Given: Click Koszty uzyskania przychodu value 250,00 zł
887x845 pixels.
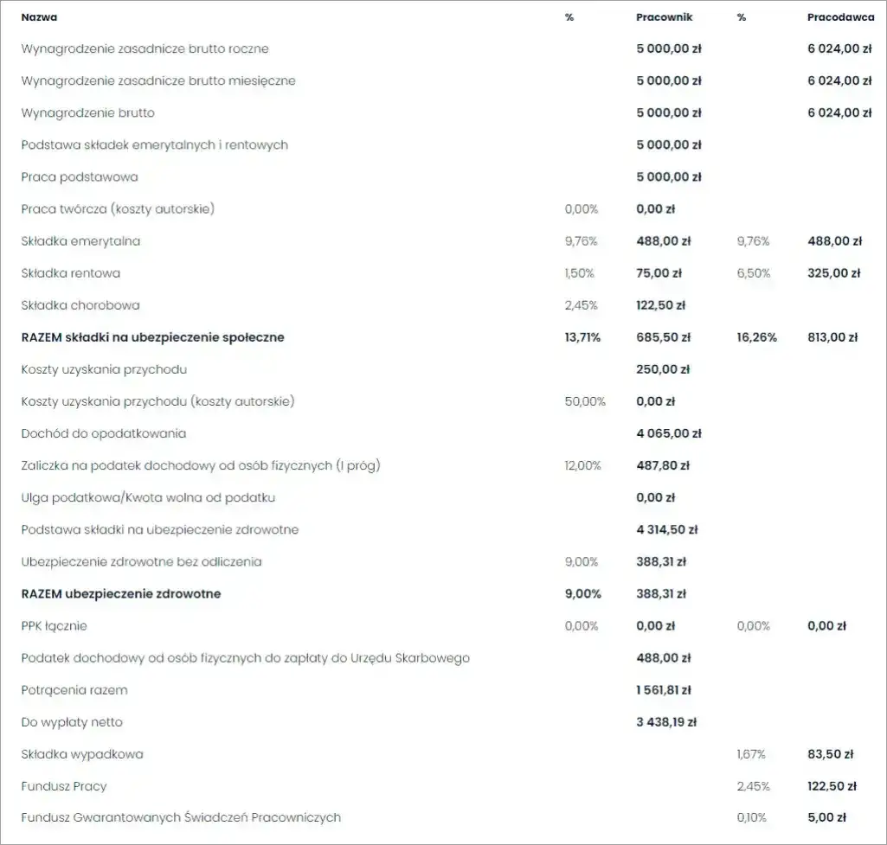Looking at the screenshot, I should [662, 369].
